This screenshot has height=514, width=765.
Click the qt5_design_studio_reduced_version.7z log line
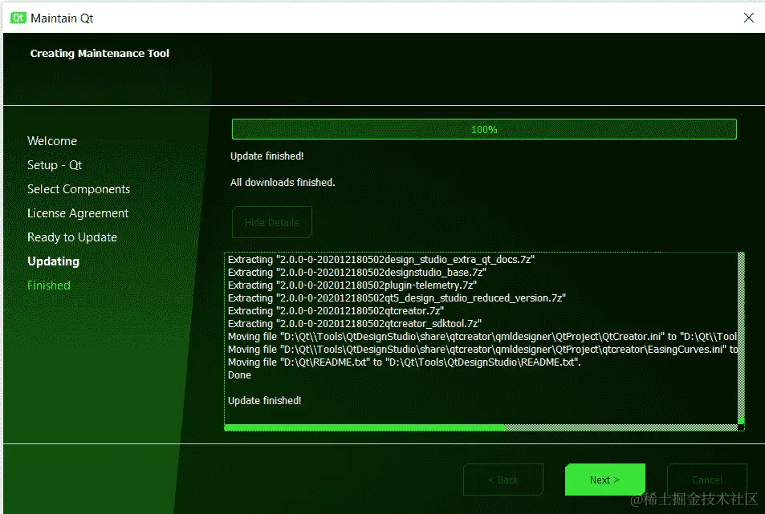[x=397, y=297]
